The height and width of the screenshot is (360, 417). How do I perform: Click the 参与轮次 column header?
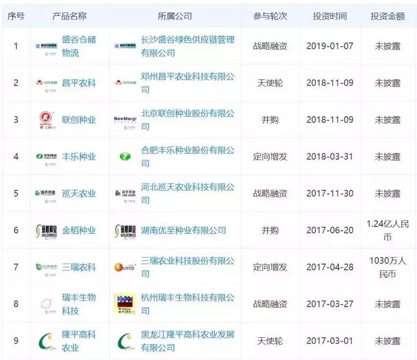pyautogui.click(x=270, y=16)
